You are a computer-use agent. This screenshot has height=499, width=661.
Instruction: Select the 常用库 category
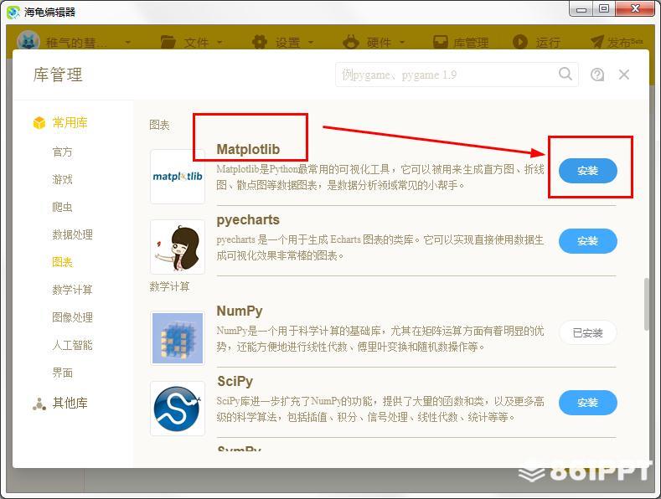point(70,122)
